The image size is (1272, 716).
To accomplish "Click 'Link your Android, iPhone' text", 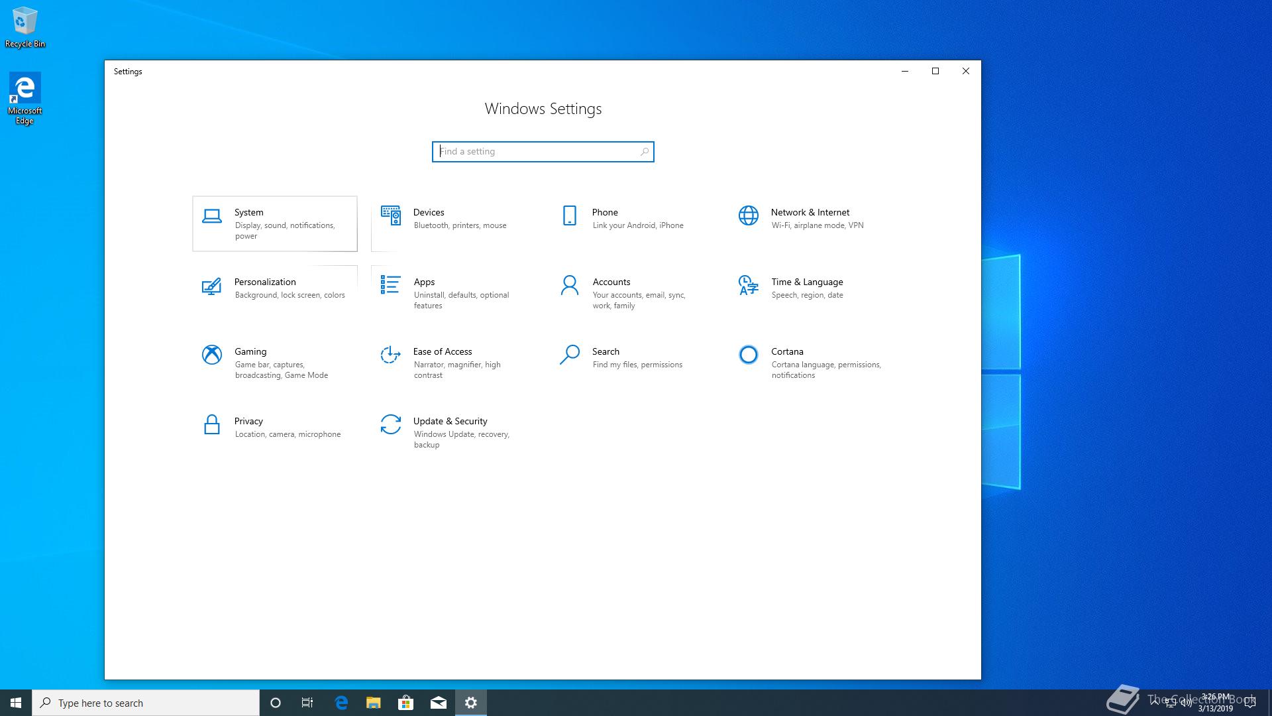I will (x=638, y=225).
